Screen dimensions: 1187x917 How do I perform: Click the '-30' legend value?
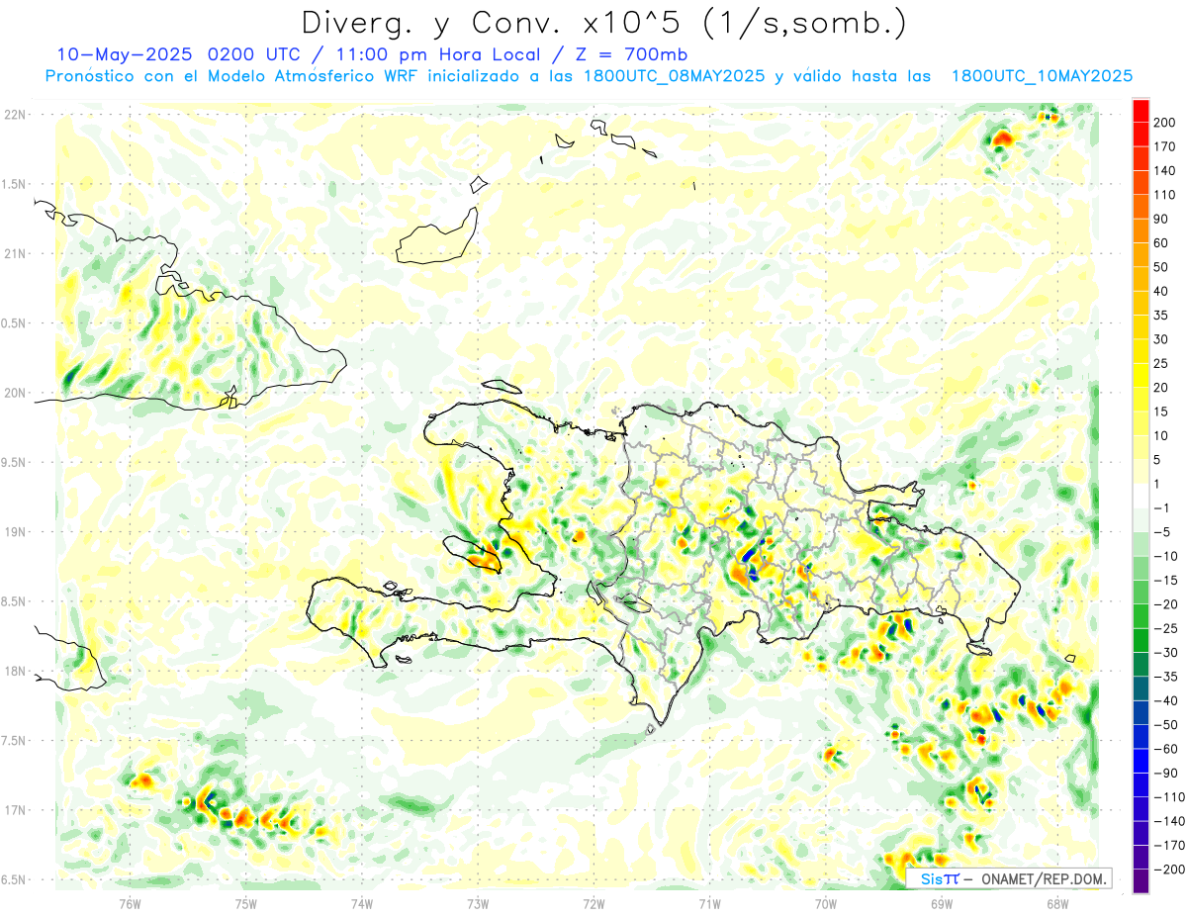click(x=1165, y=653)
